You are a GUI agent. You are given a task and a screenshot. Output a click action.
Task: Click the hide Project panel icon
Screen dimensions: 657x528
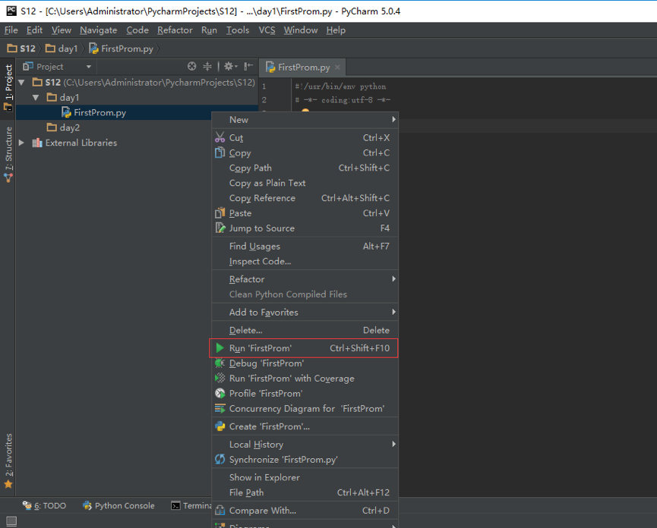click(x=248, y=66)
